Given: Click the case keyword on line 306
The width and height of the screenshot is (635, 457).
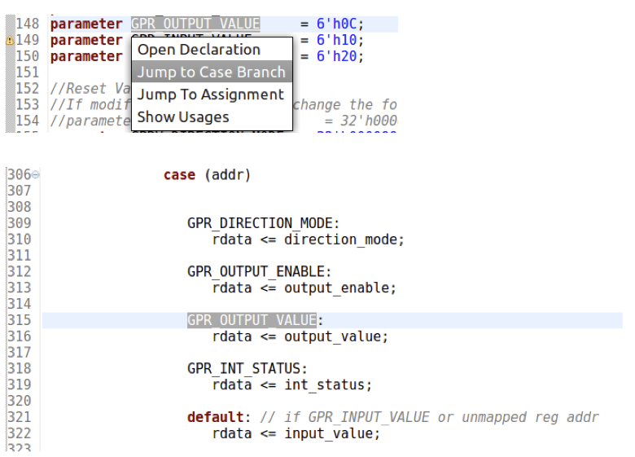Looking at the screenshot, I should click(x=179, y=175).
